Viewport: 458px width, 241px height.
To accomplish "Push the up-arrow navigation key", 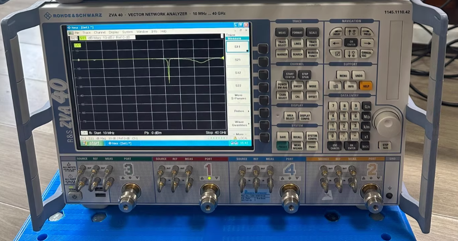I will (352, 32).
